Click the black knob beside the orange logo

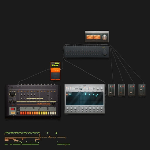[53, 104]
